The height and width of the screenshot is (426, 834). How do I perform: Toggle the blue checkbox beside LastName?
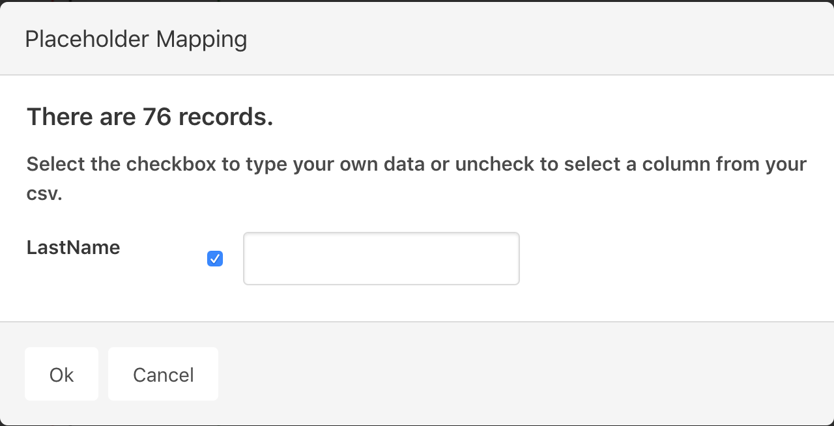[215, 259]
